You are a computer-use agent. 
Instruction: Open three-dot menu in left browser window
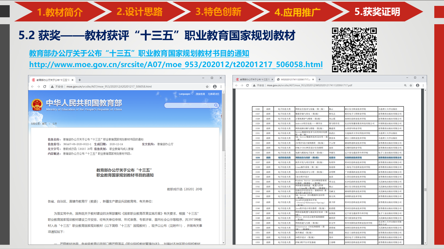pos(221,86)
